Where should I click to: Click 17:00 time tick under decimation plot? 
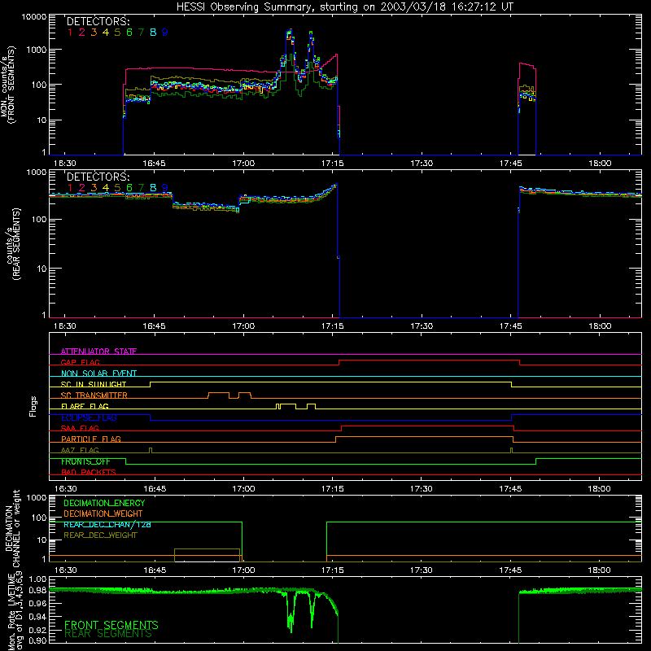(243, 570)
